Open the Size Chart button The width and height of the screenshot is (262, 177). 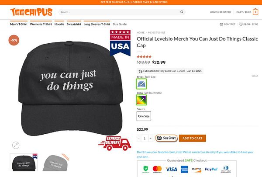[x=166, y=138]
